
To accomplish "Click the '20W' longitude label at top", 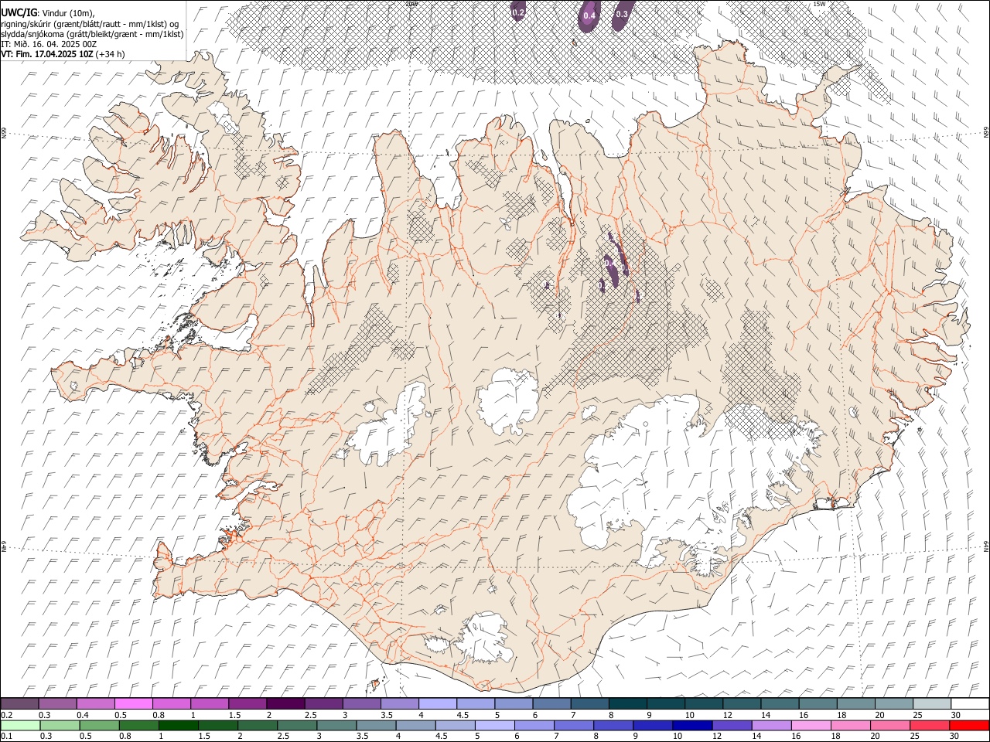I will 411,4.
